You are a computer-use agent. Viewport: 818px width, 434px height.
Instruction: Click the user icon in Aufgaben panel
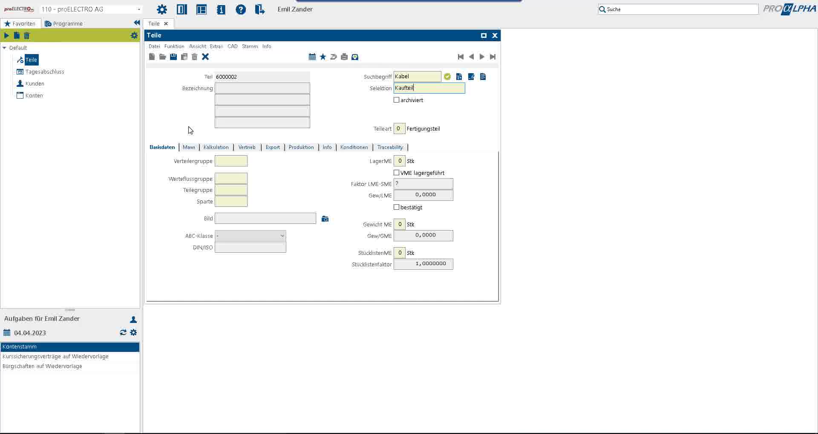point(133,319)
